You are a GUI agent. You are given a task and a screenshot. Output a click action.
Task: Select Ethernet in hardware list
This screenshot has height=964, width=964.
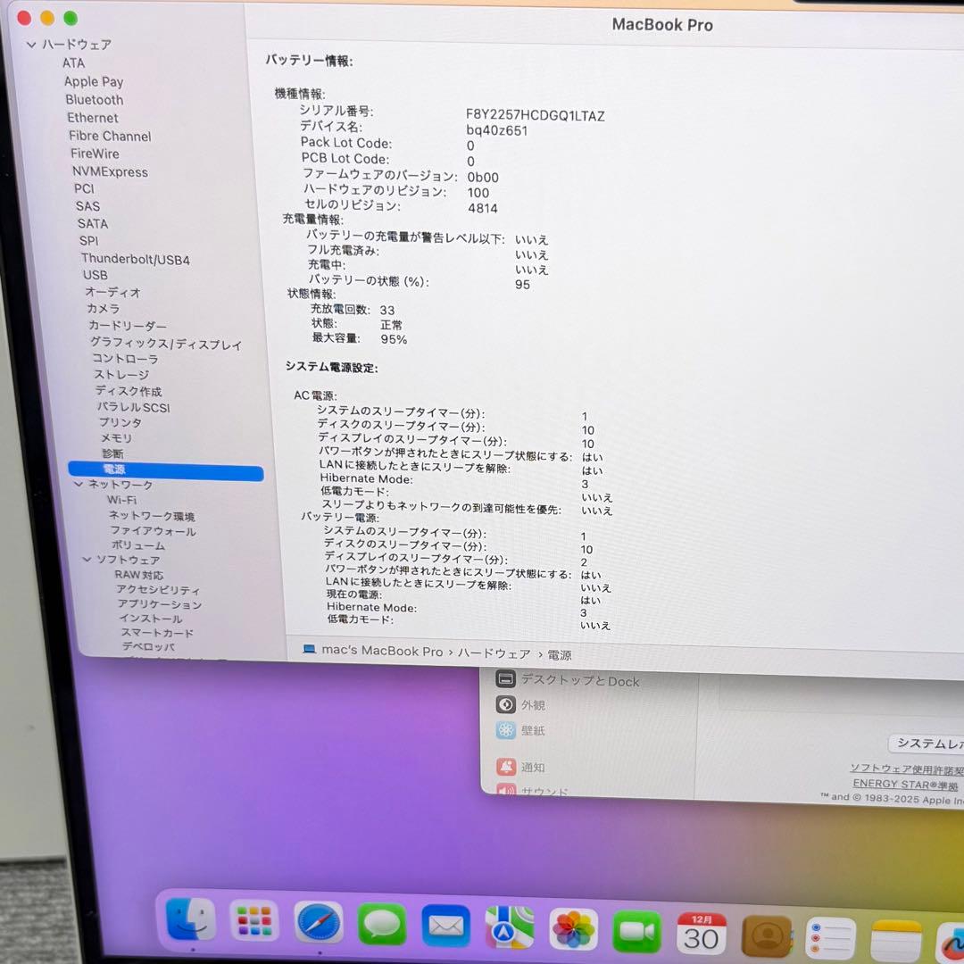coord(92,118)
